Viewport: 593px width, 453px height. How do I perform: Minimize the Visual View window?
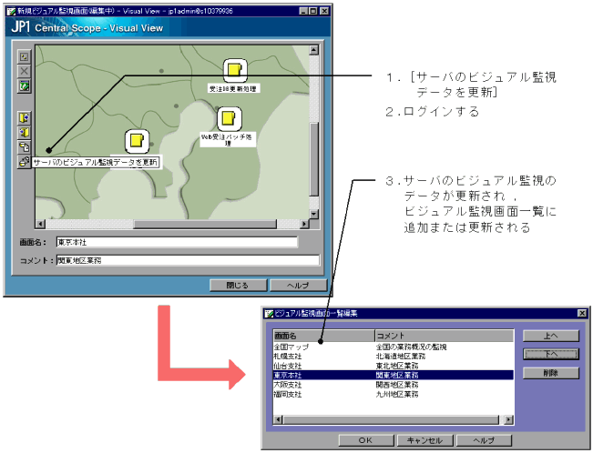click(x=304, y=11)
